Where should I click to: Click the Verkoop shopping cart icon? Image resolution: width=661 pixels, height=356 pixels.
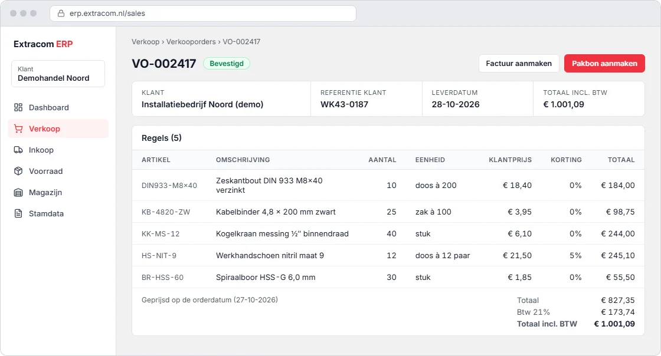click(18, 128)
